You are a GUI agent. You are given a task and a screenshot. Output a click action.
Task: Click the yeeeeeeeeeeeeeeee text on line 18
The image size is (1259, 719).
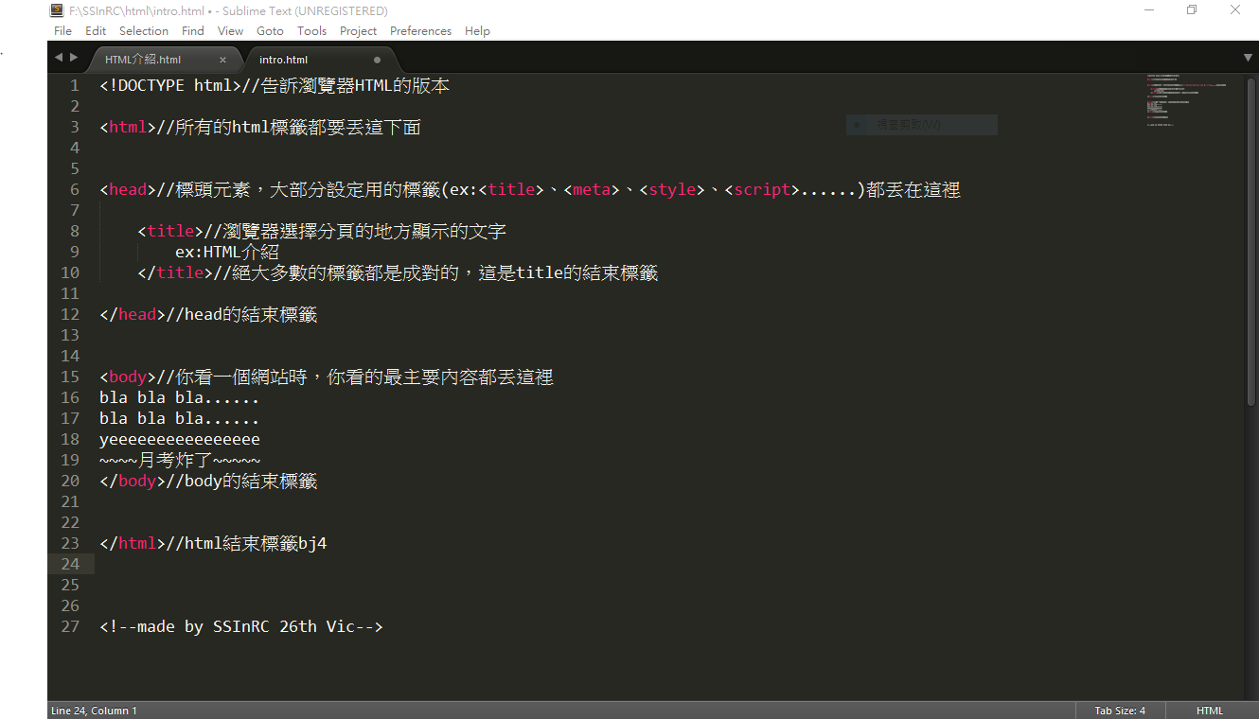(180, 439)
